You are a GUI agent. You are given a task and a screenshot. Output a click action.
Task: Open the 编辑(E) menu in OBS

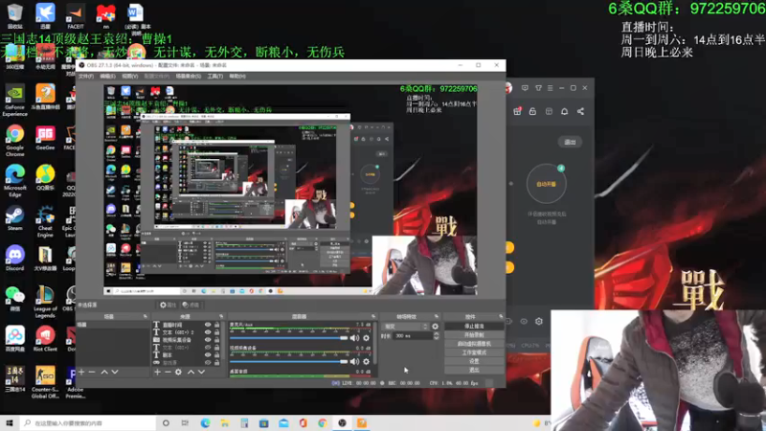pyautogui.click(x=107, y=77)
